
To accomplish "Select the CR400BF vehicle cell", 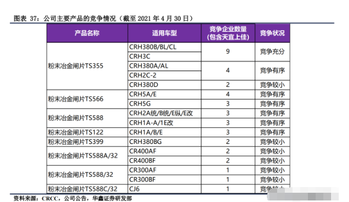I will [x=164, y=161].
